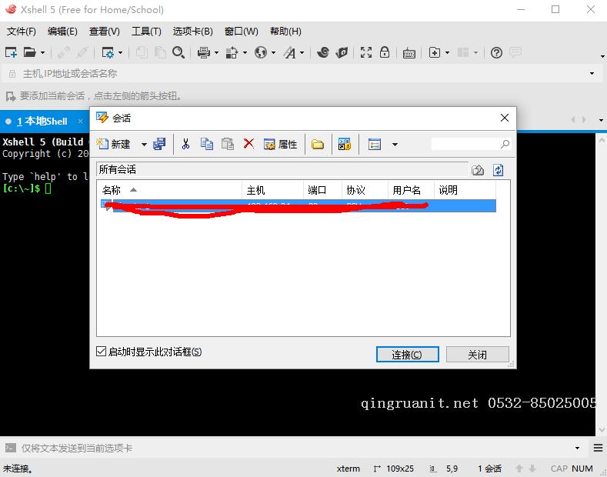Open the hamburger menu at bottom right

click(x=598, y=448)
